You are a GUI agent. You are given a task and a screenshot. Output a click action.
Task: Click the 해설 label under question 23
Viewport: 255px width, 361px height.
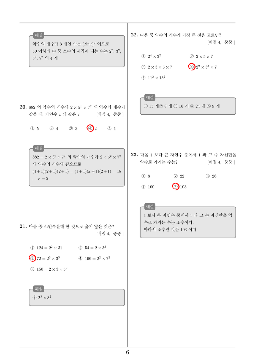pyautogui.click(x=150, y=206)
